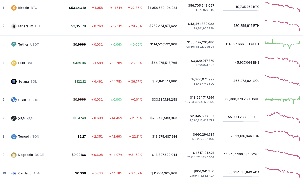View BNB's price sparkline chart
The width and height of the screenshot is (303, 182).
pyautogui.click(x=283, y=62)
